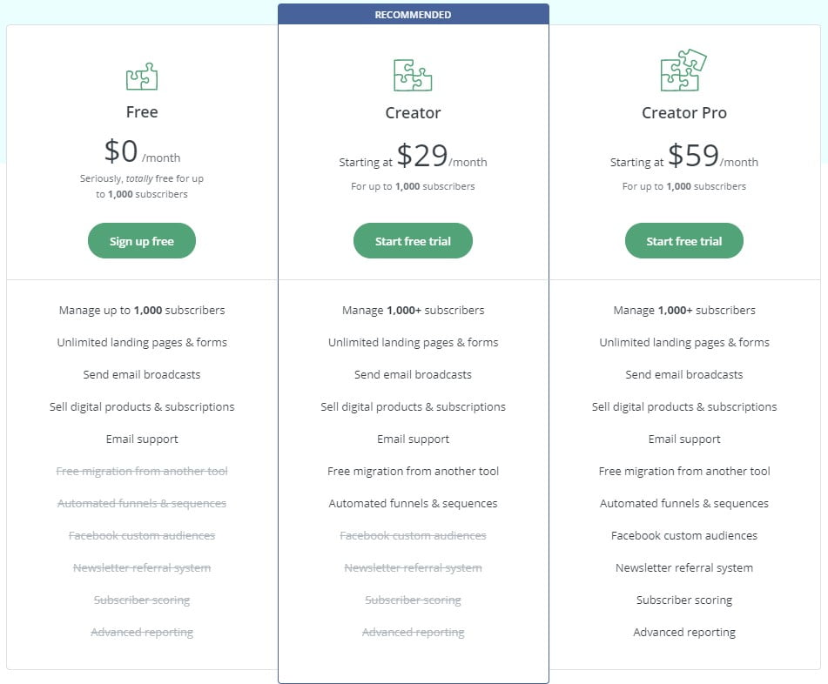Click Start free trial under Creator Pro
This screenshot has width=828, height=684.
tap(684, 240)
